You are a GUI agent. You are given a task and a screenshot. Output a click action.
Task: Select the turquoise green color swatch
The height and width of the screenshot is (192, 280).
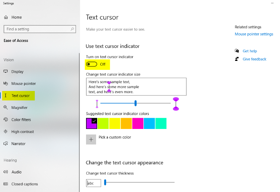(161, 123)
